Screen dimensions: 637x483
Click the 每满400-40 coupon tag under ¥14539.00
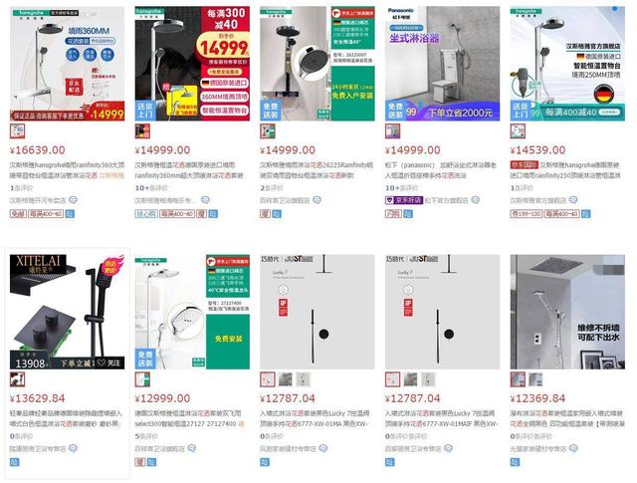pos(561,214)
